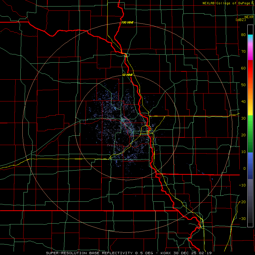Click the 0 value on the dBZ scale
Image resolution: width=255 pixels, height=255 pixels.
click(x=244, y=169)
